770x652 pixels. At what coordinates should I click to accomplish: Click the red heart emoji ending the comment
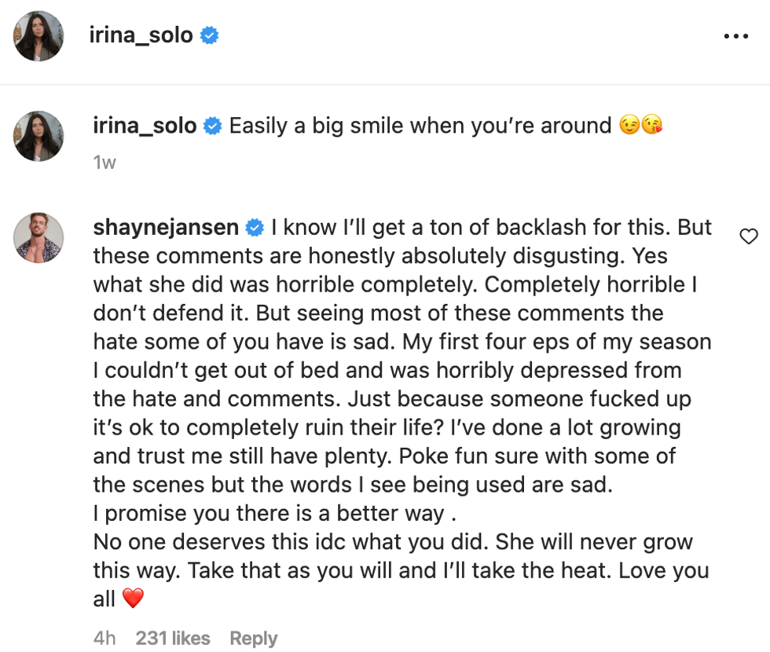(x=134, y=598)
